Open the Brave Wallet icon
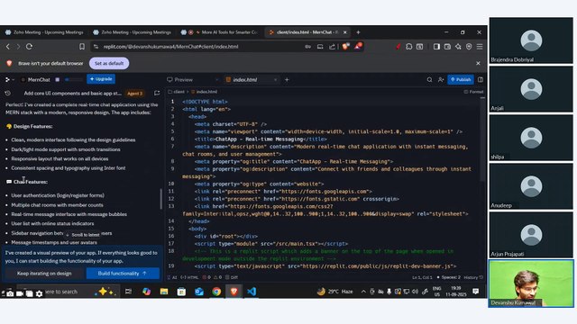The image size is (577, 324). click(447, 47)
